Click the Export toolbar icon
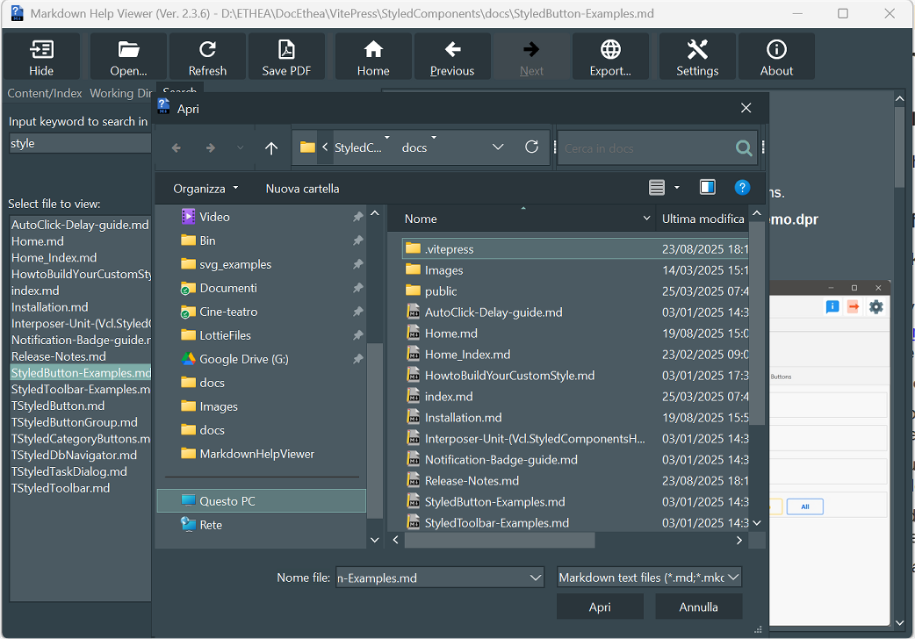The width and height of the screenshot is (915, 639). pyautogui.click(x=610, y=57)
